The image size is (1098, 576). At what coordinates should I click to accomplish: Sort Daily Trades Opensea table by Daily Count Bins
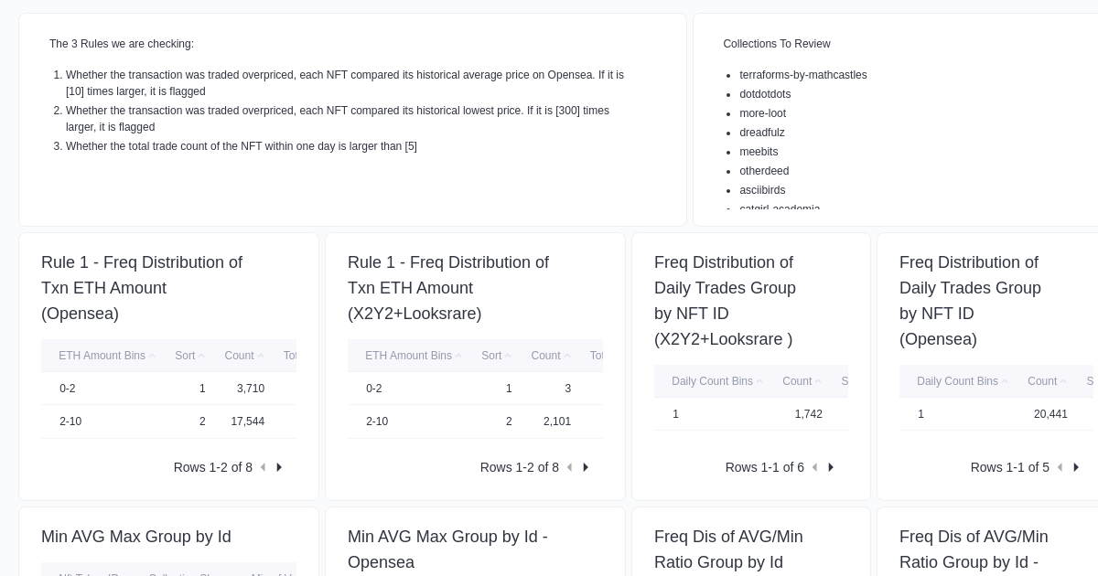pyautogui.click(x=957, y=381)
